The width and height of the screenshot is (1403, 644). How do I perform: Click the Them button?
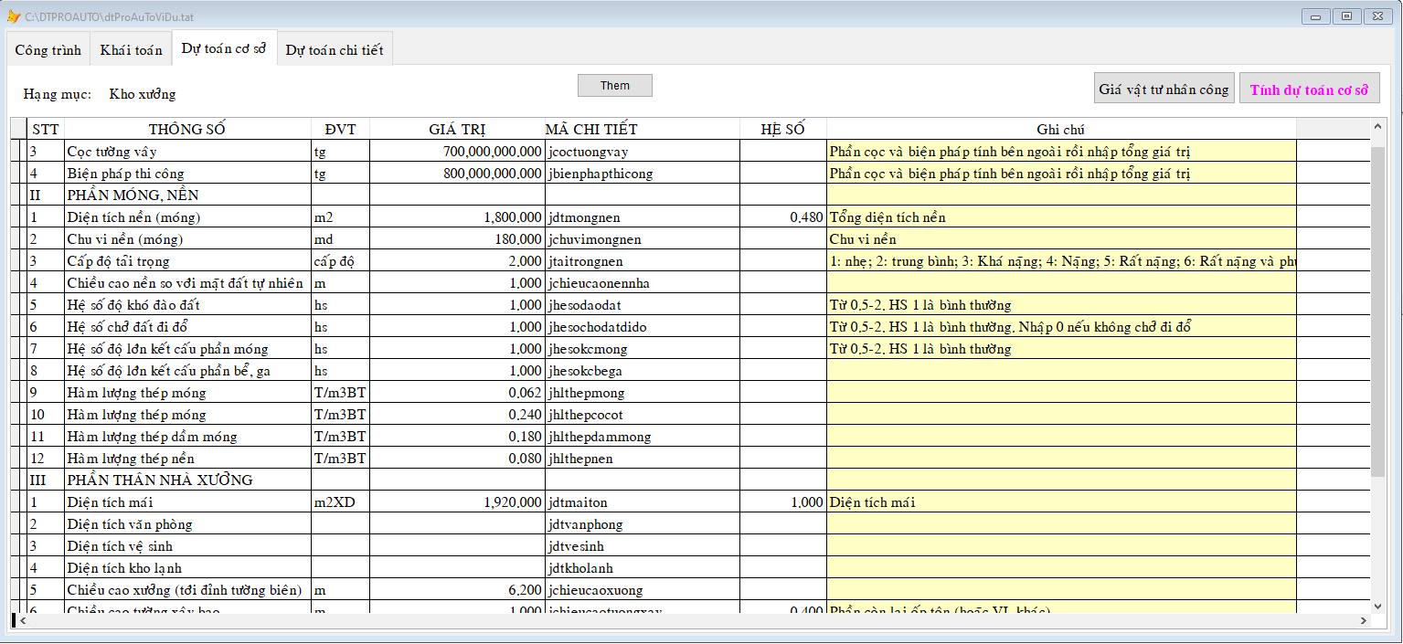click(615, 86)
